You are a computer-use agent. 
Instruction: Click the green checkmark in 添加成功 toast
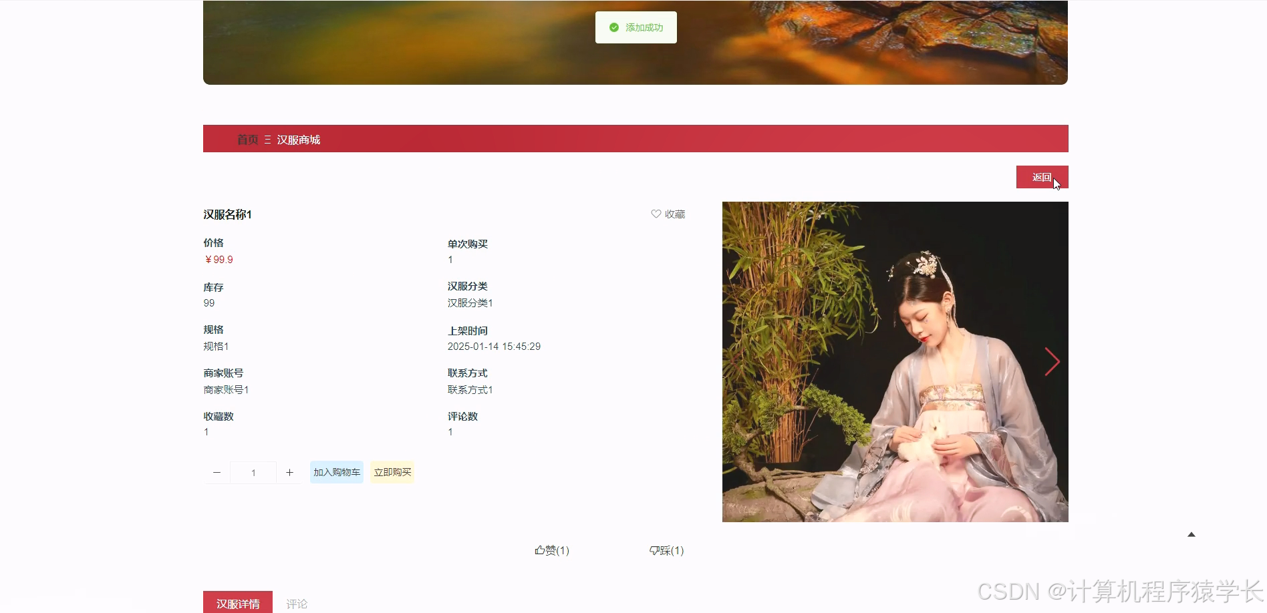pos(614,27)
